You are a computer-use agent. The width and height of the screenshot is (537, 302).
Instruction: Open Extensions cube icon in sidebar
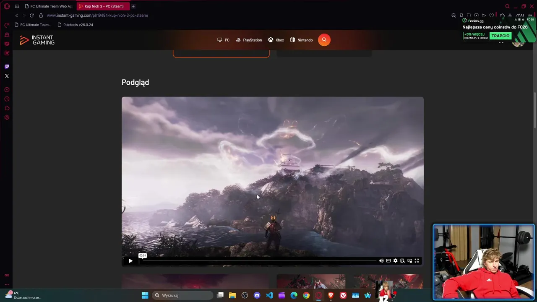pyautogui.click(x=7, y=108)
